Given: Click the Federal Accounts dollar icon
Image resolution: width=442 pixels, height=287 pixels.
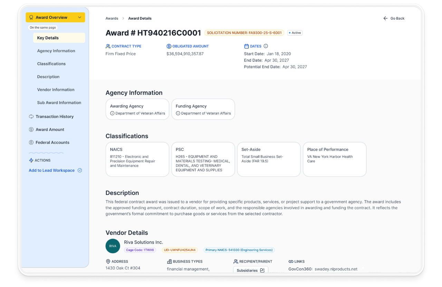Looking at the screenshot, I should [x=31, y=142].
